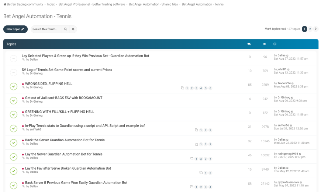
Task: Click topic status icon for Get out of Jail card
Action: [x=14, y=100]
